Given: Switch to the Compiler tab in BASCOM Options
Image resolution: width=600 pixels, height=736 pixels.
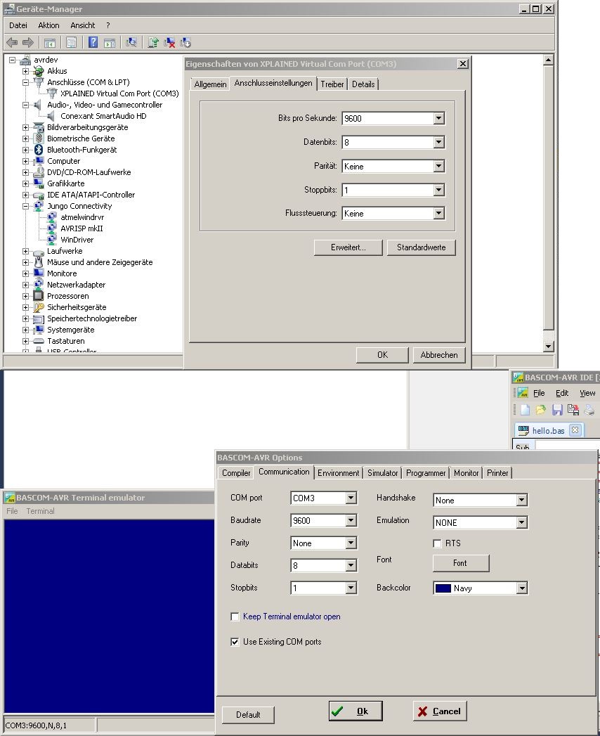Looking at the screenshot, I should tap(236, 472).
